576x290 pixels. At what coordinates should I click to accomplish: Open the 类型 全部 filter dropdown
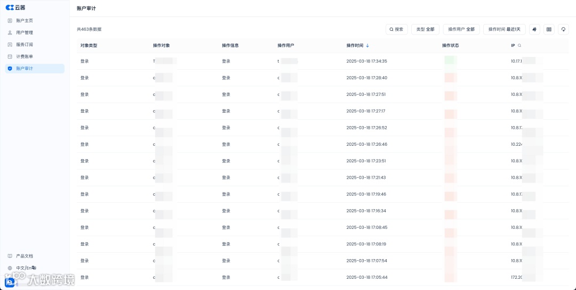[x=425, y=29]
